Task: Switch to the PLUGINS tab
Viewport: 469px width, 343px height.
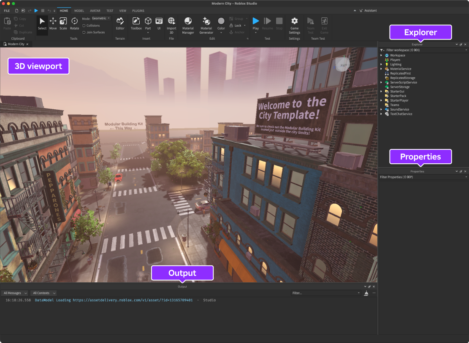Action: [x=138, y=11]
